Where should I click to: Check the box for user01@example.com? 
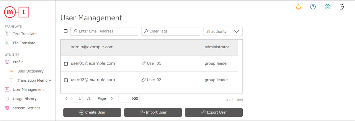pos(66,64)
